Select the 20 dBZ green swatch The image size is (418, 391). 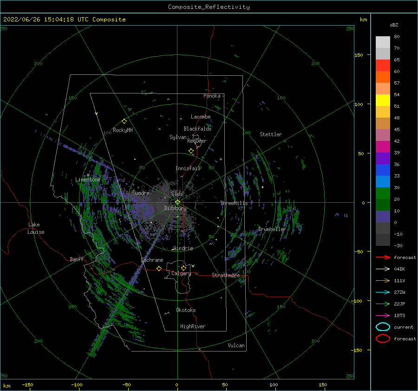pos(383,205)
